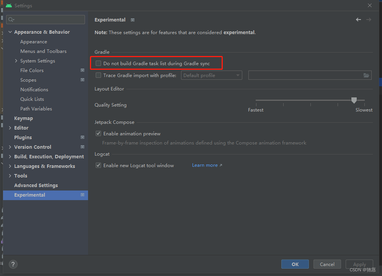Enable 'Do not build Gradle task list' checkbox
Image resolution: width=382 pixels, height=276 pixels.
[x=98, y=64]
